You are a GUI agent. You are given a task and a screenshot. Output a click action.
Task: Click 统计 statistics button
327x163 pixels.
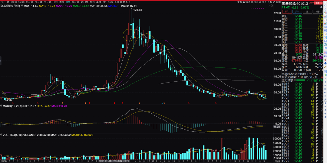click(x=256, y=2)
